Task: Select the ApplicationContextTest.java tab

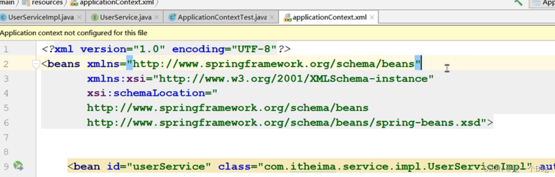Action: click(222, 17)
